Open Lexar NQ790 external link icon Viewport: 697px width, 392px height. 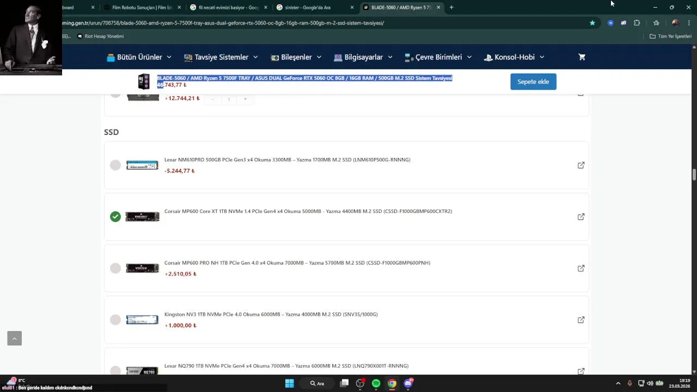(x=581, y=371)
